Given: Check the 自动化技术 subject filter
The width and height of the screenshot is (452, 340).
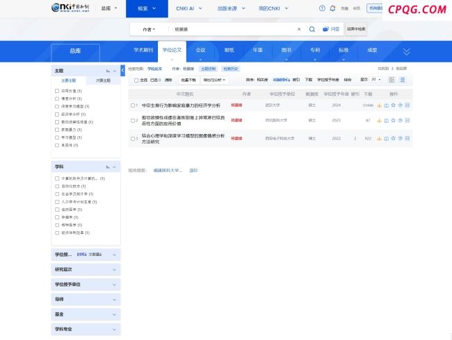Looking at the screenshot, I should (57, 186).
